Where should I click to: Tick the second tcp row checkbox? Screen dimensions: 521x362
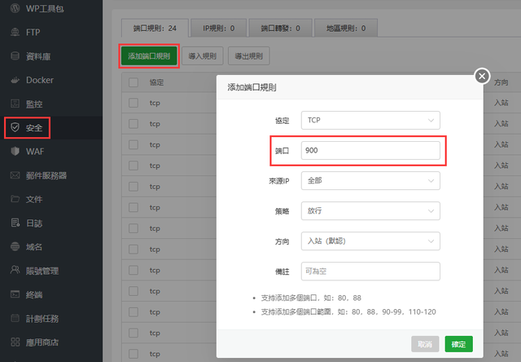134,125
